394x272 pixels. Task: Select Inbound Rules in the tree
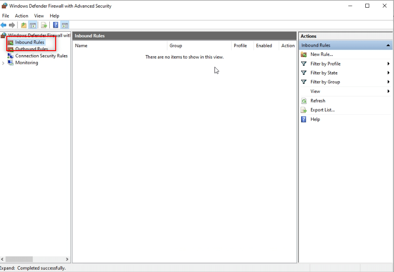point(30,43)
